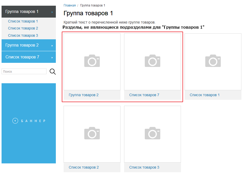The height and width of the screenshot is (174, 243).
Task: Click camera placeholder above Группа товаров 2
Action: click(x=92, y=61)
